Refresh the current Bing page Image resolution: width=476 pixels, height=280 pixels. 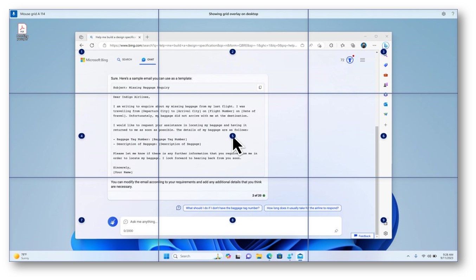click(x=92, y=45)
